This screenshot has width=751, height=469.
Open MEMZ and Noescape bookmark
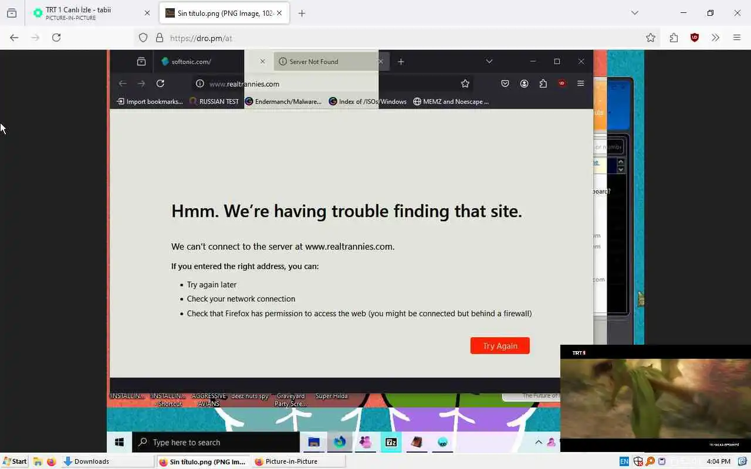point(451,101)
